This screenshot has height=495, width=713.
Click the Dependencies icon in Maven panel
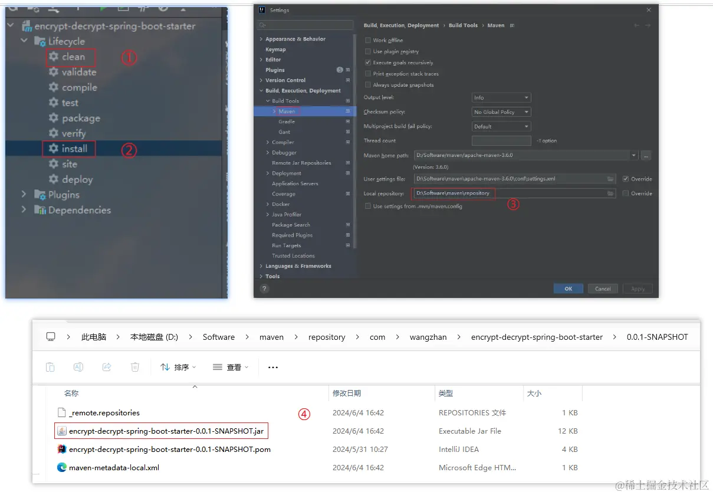tap(40, 210)
